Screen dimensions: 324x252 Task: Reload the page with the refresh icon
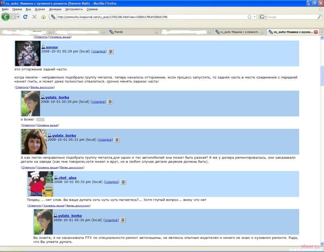pyautogui.click(x=25, y=17)
